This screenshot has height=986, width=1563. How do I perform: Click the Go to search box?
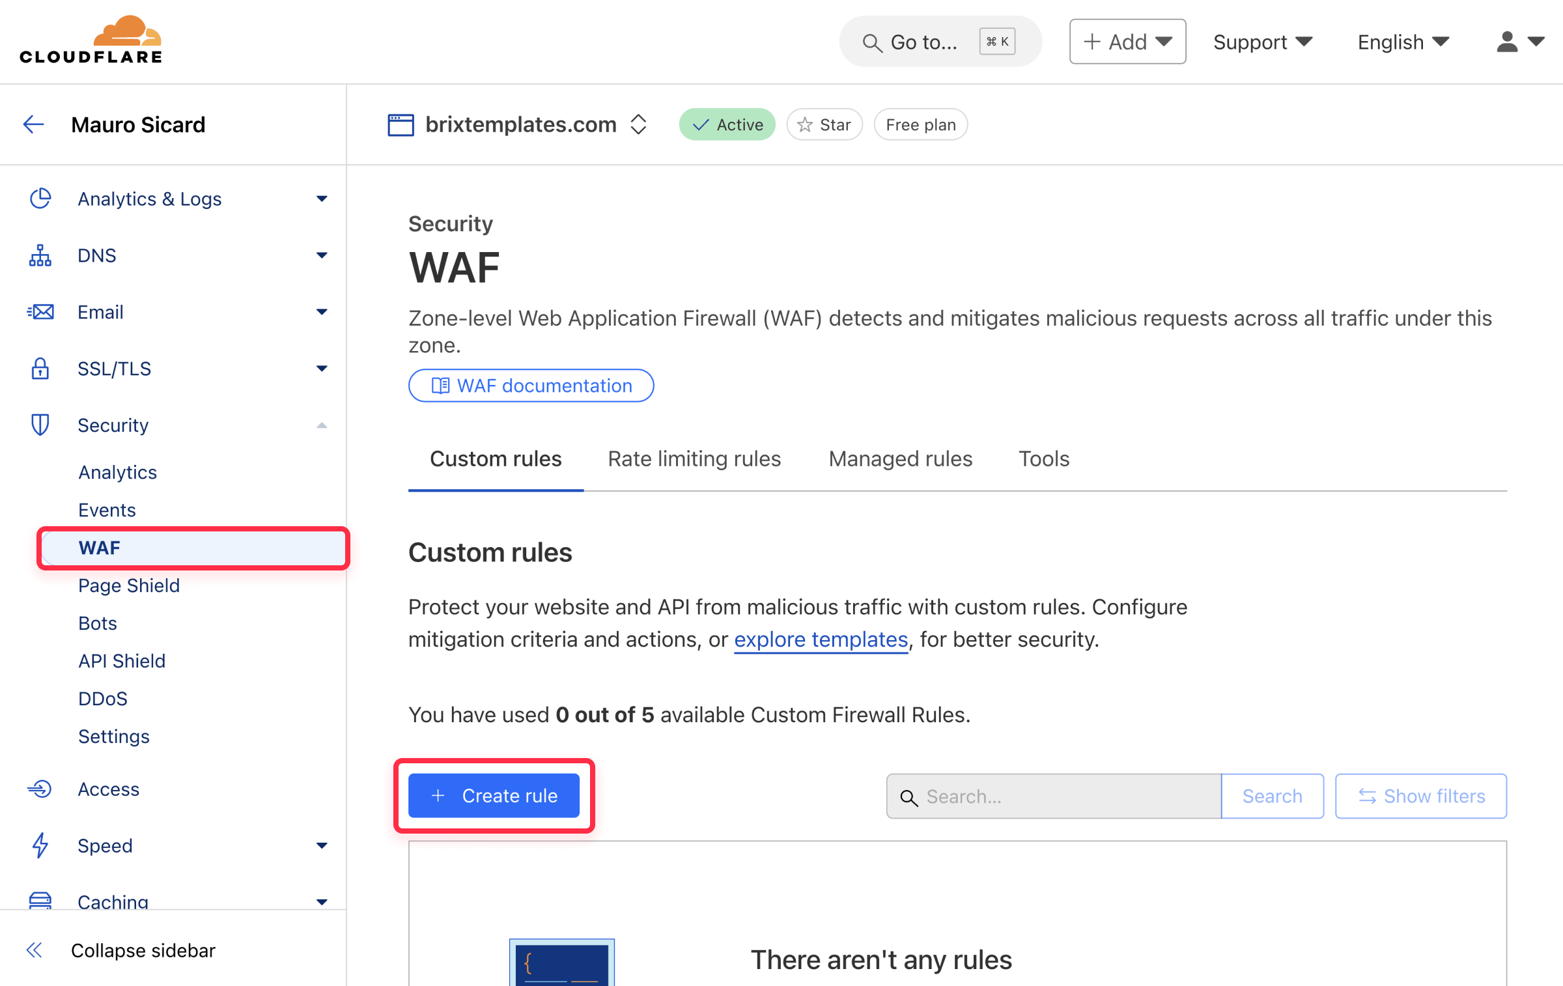pyautogui.click(x=940, y=42)
